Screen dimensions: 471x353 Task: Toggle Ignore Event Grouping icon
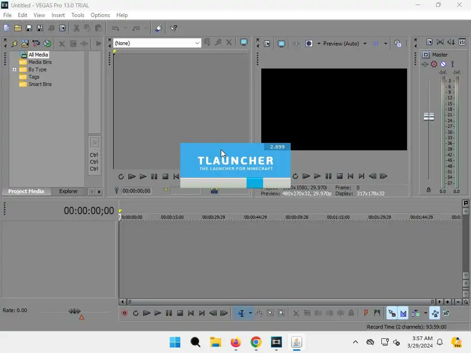pos(446,313)
